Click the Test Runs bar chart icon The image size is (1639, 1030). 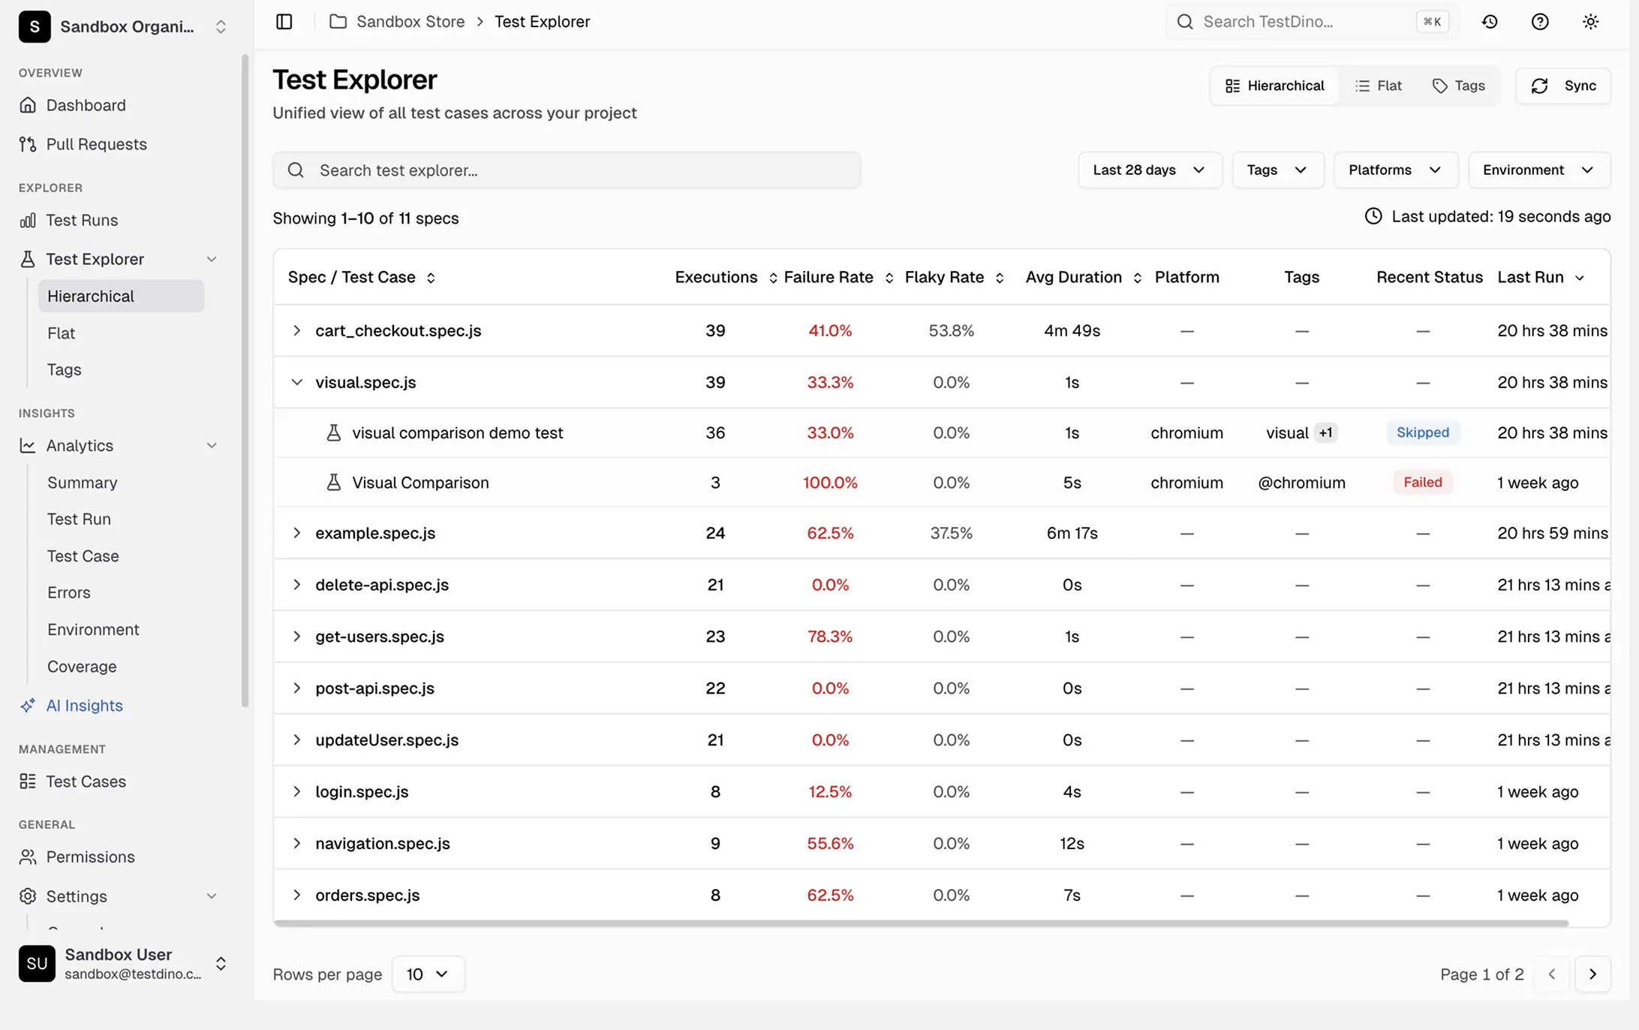(28, 220)
